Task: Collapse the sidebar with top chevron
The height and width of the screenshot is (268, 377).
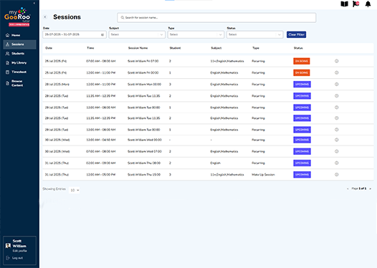Action: coord(34,3)
